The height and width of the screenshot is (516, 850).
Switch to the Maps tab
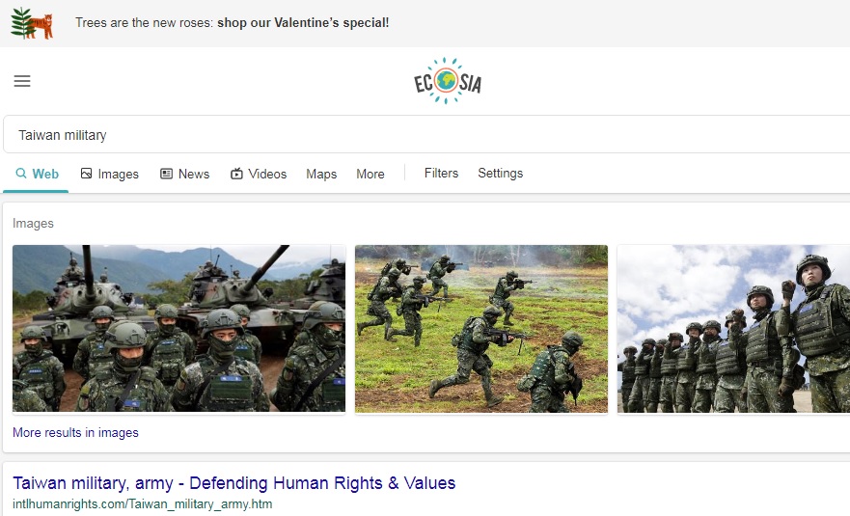[321, 174]
